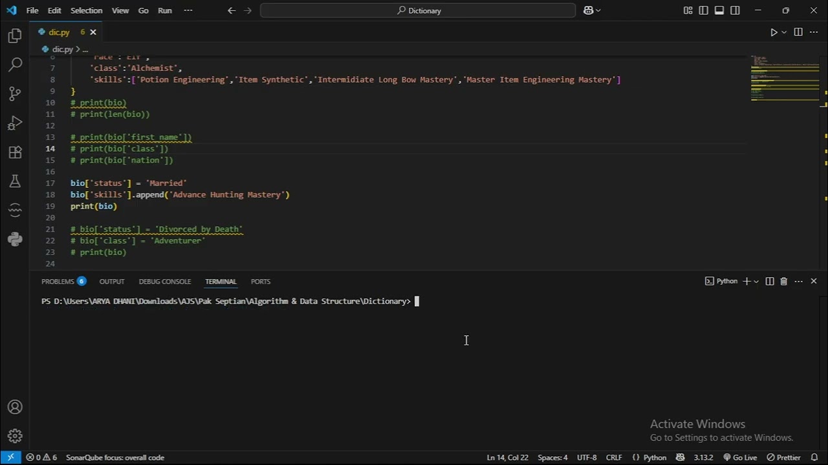Click Copilot status icon in status bar
The height and width of the screenshot is (465, 828).
(680, 457)
